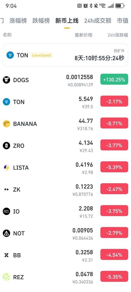Sort by 名称 column header
131x292 pixels.
pyautogui.click(x=7, y=35)
